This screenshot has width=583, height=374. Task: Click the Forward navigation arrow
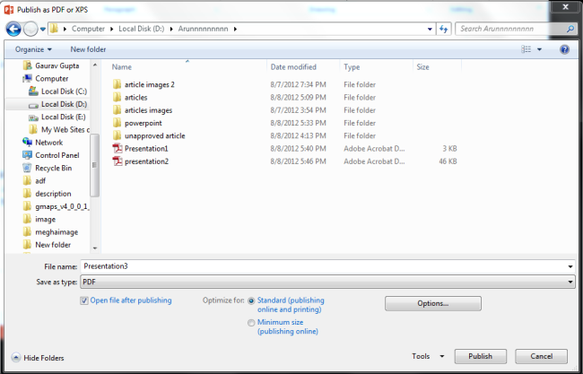30,29
